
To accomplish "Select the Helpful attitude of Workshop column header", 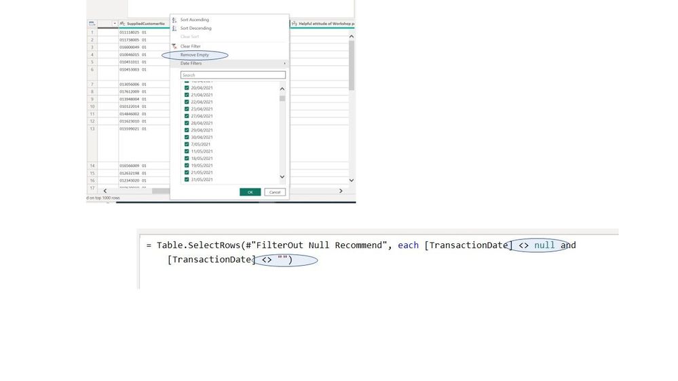I will (x=322, y=24).
